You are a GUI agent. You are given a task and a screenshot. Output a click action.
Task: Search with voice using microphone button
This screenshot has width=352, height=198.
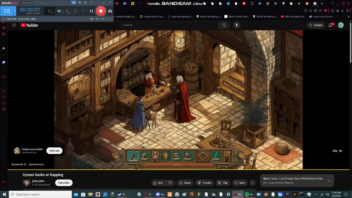coord(237,25)
